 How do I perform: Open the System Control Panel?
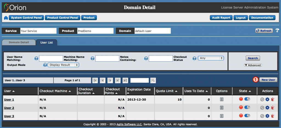[x=26, y=18]
